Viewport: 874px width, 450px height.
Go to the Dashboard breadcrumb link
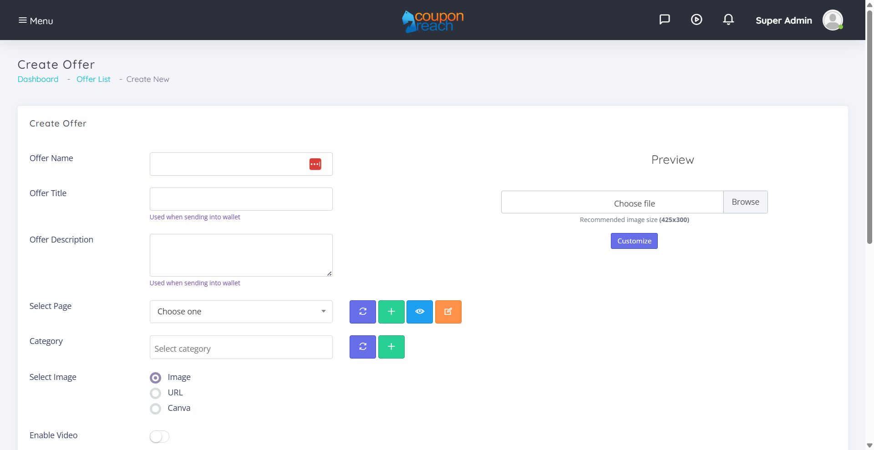pyautogui.click(x=38, y=79)
